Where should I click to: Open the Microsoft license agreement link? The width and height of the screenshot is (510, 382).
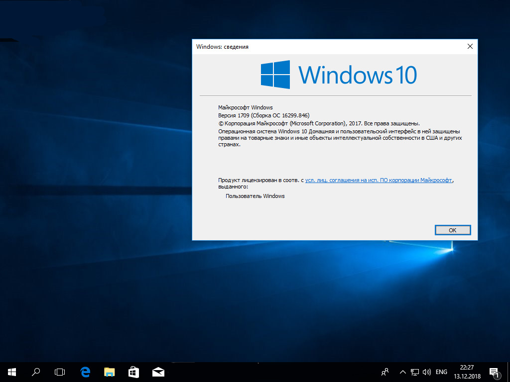click(x=379, y=180)
